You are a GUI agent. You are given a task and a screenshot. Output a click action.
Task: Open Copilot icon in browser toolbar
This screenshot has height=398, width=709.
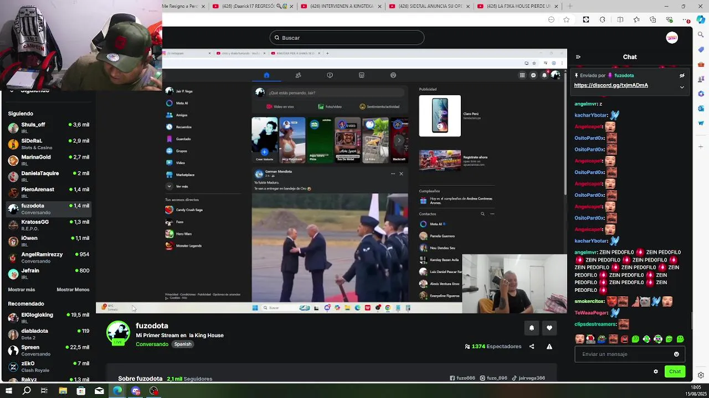pos(702,19)
